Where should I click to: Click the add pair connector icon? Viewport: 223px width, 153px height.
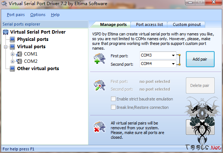99,58
